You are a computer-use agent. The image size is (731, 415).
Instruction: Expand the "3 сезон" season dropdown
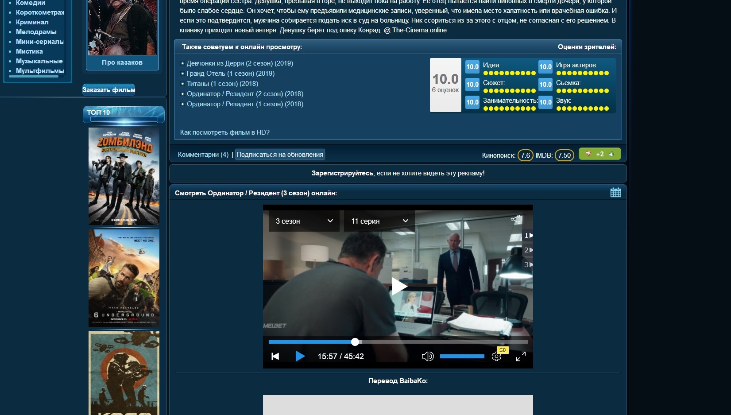pos(304,221)
